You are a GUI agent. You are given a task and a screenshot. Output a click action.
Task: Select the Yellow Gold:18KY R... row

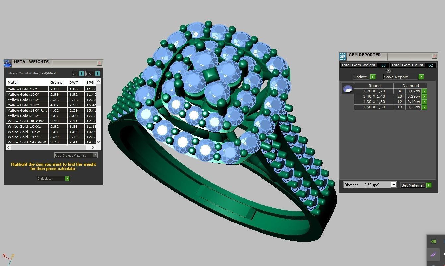click(x=51, y=110)
